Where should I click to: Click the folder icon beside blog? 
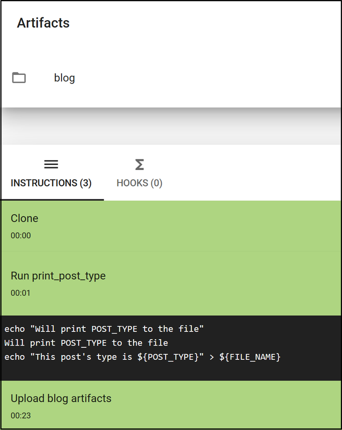coord(19,77)
